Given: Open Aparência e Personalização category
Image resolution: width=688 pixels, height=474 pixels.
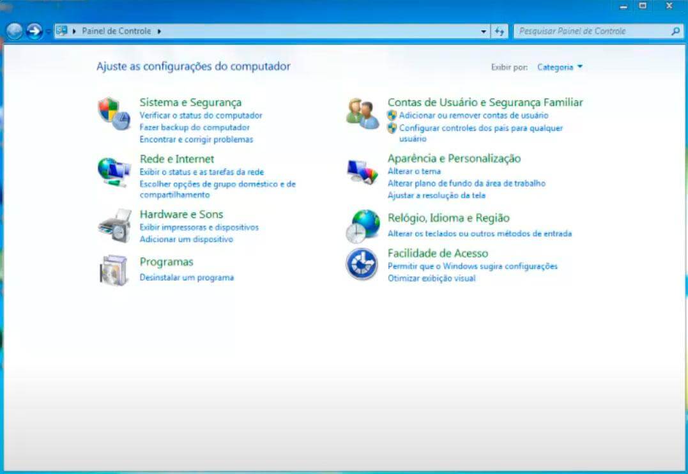Looking at the screenshot, I should pyautogui.click(x=454, y=158).
